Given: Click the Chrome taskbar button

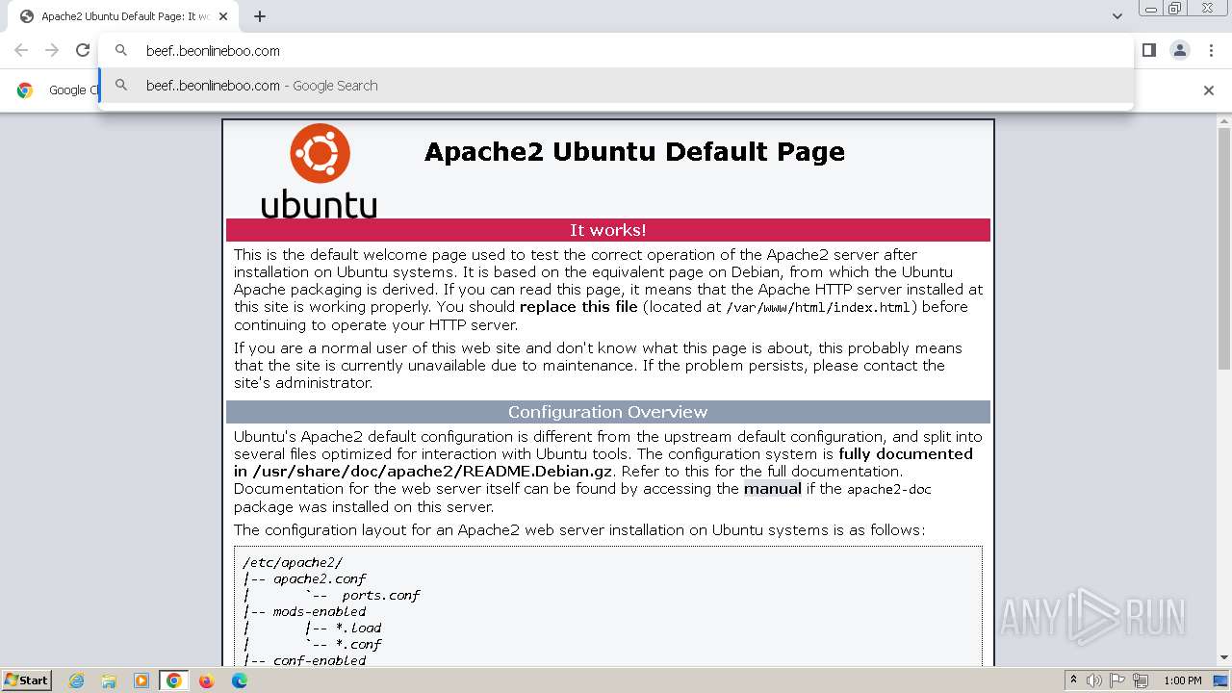Looking at the screenshot, I should coord(174,680).
